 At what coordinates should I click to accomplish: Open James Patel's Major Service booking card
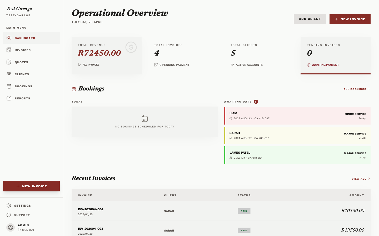297,155
